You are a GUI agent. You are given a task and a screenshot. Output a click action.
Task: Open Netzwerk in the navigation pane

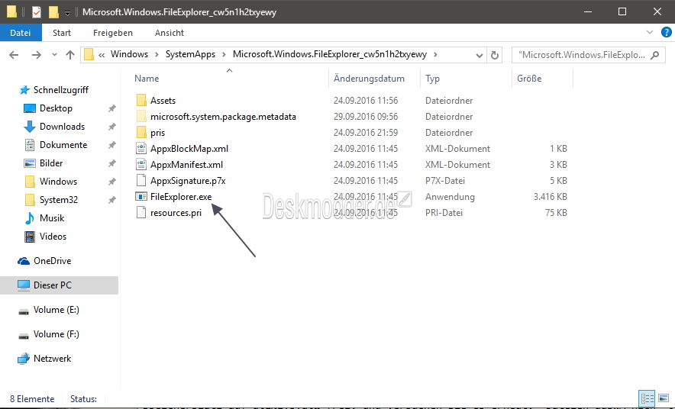coord(52,359)
